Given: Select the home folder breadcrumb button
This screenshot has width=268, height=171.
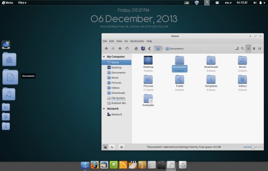Looking at the screenshot, I should 158,49.
